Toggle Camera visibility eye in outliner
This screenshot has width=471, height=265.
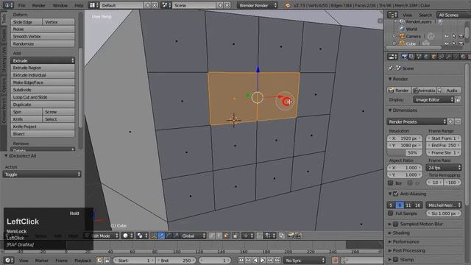coord(447,36)
